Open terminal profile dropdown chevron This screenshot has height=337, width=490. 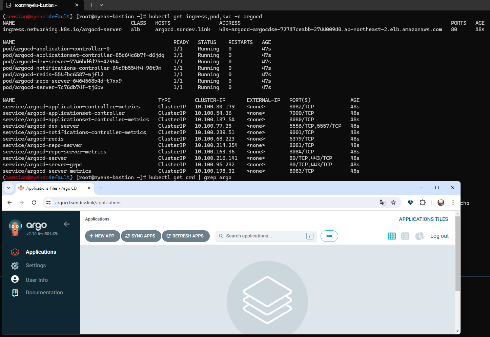pos(101,5)
